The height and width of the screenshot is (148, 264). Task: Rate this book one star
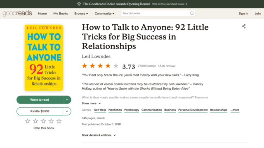tap(28, 121)
